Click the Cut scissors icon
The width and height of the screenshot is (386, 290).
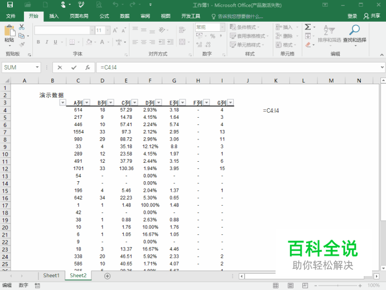pyautogui.click(x=22, y=27)
